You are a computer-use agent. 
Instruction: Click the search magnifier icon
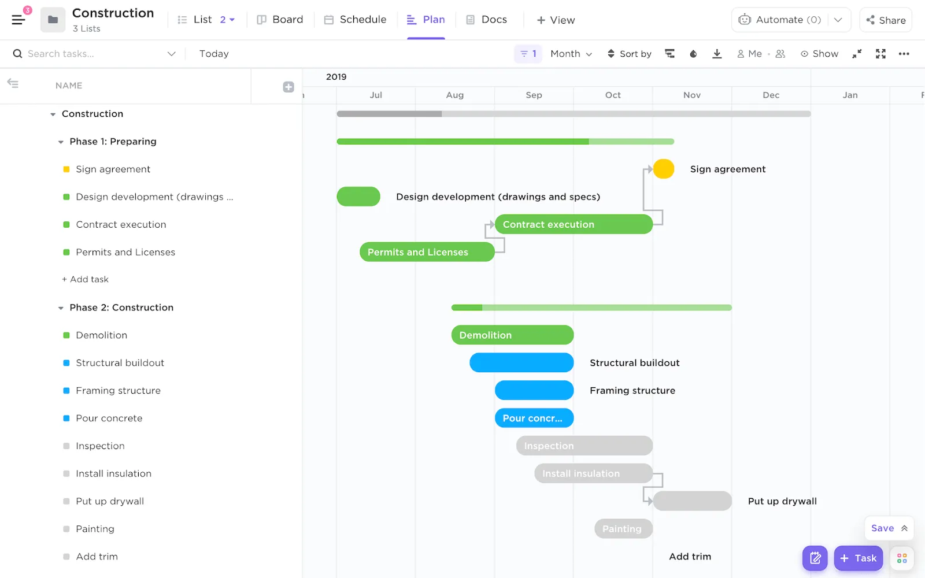tap(17, 54)
